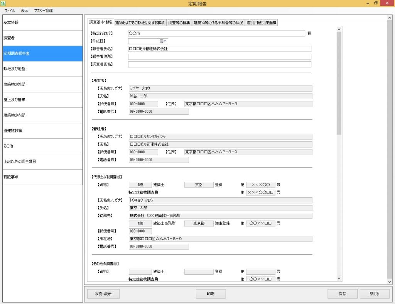Open the ファイル menu

pyautogui.click(x=10, y=10)
